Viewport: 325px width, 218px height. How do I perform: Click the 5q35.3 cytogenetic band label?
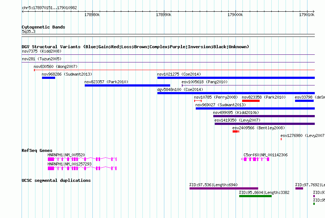tap(28, 31)
